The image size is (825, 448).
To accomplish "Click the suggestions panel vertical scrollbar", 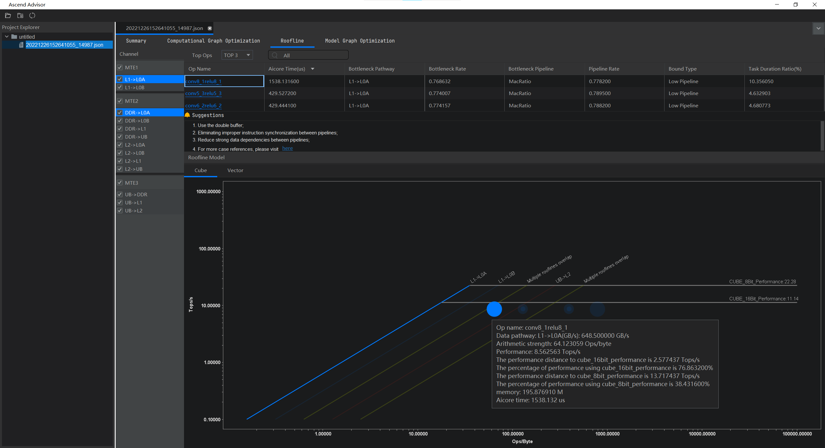I will (x=822, y=135).
